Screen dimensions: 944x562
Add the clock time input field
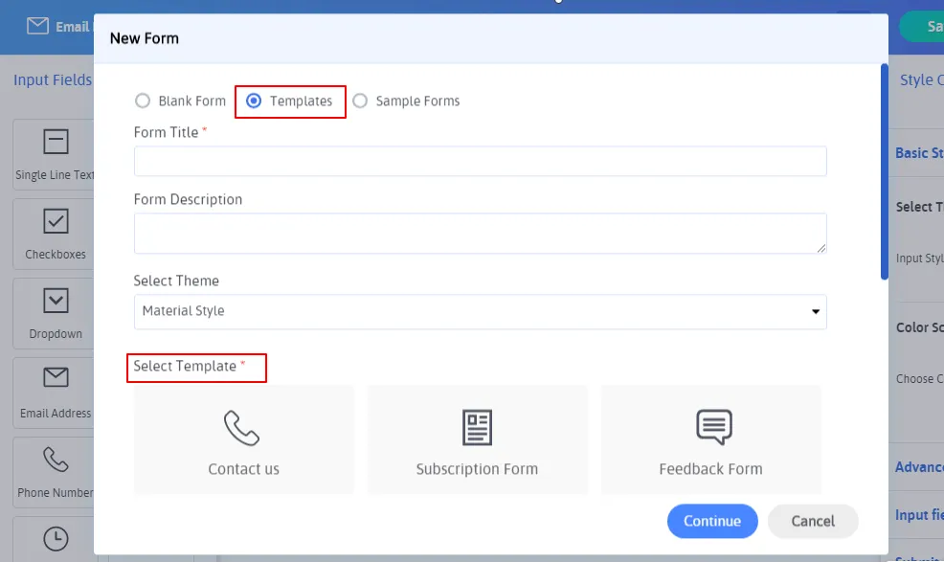(56, 539)
